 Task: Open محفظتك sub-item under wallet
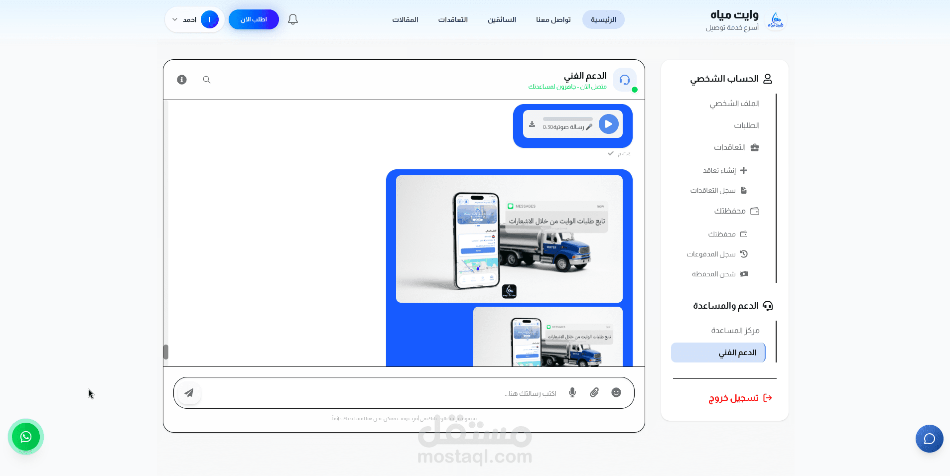[727, 234]
